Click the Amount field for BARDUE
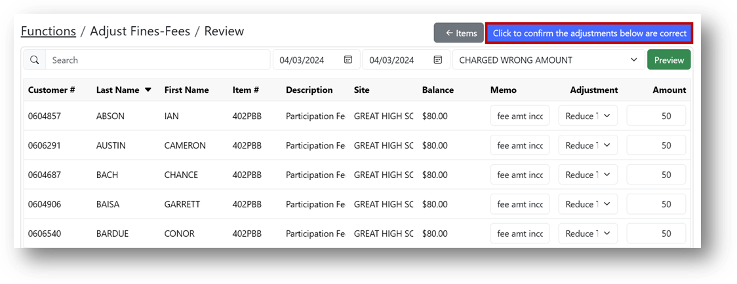Viewport: 737px width, 284px height. coord(656,234)
